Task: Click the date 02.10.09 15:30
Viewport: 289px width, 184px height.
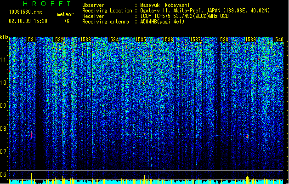Action: (x=28, y=21)
